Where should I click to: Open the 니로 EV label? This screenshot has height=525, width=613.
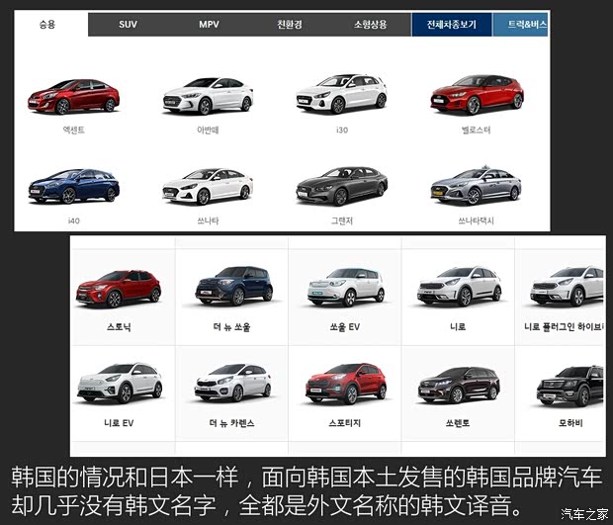(119, 423)
